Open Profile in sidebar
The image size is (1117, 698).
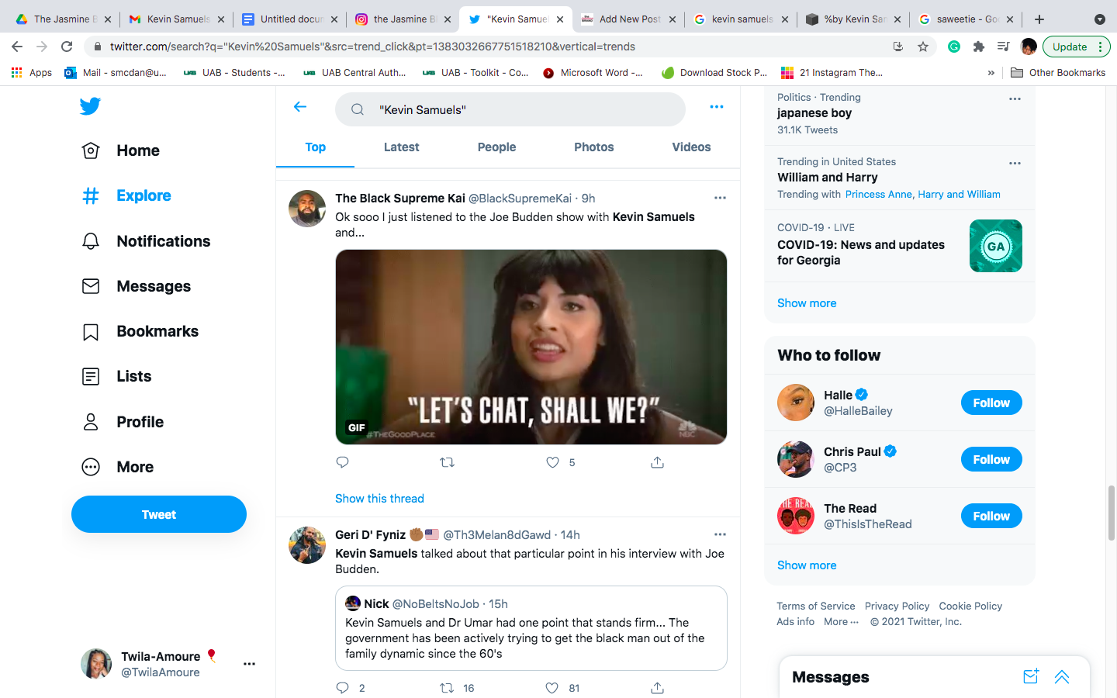pos(123,422)
